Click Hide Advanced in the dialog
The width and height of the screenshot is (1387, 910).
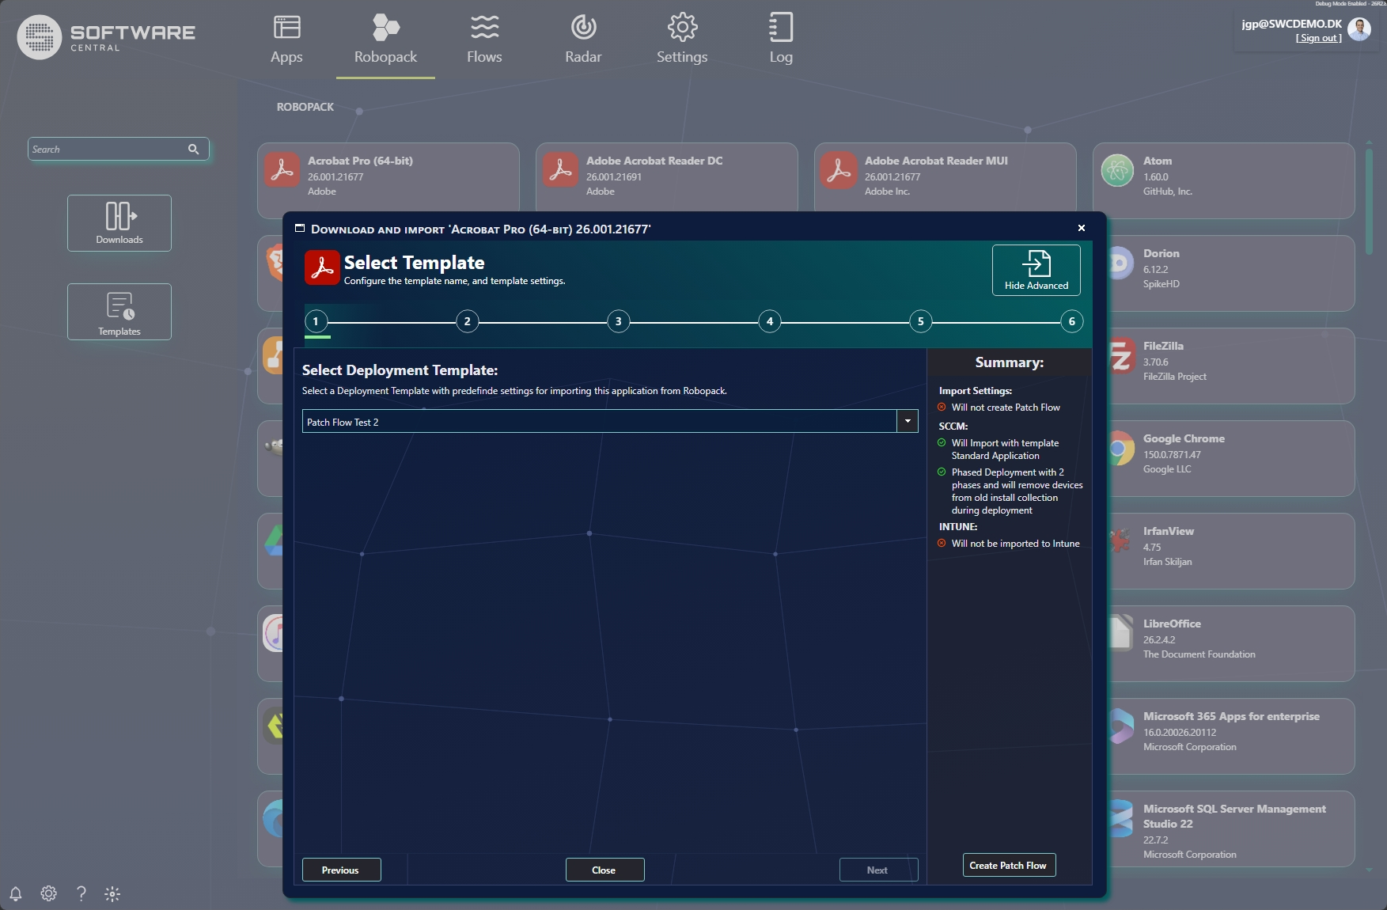(1036, 270)
